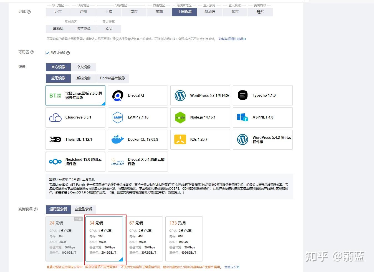Choose the Discuz! X 3.4 腾讯云插件版 card
374x272 pixels.
(138, 162)
